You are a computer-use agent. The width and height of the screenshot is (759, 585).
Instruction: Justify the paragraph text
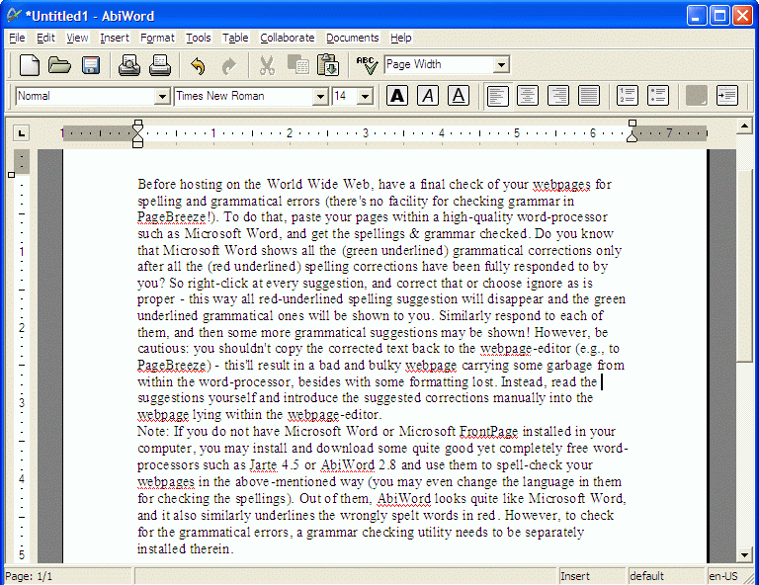pyautogui.click(x=589, y=96)
